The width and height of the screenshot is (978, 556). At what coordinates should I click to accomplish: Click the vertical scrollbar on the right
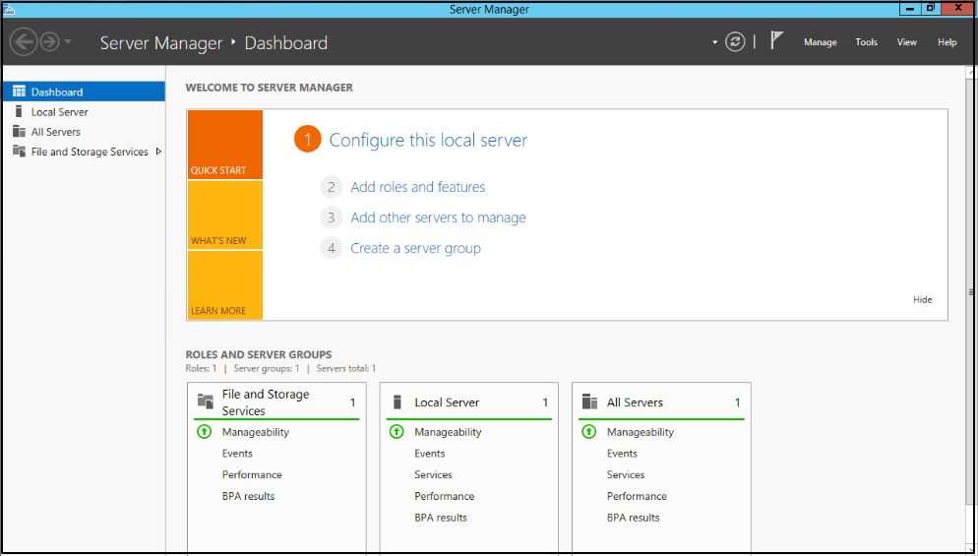coord(970,292)
